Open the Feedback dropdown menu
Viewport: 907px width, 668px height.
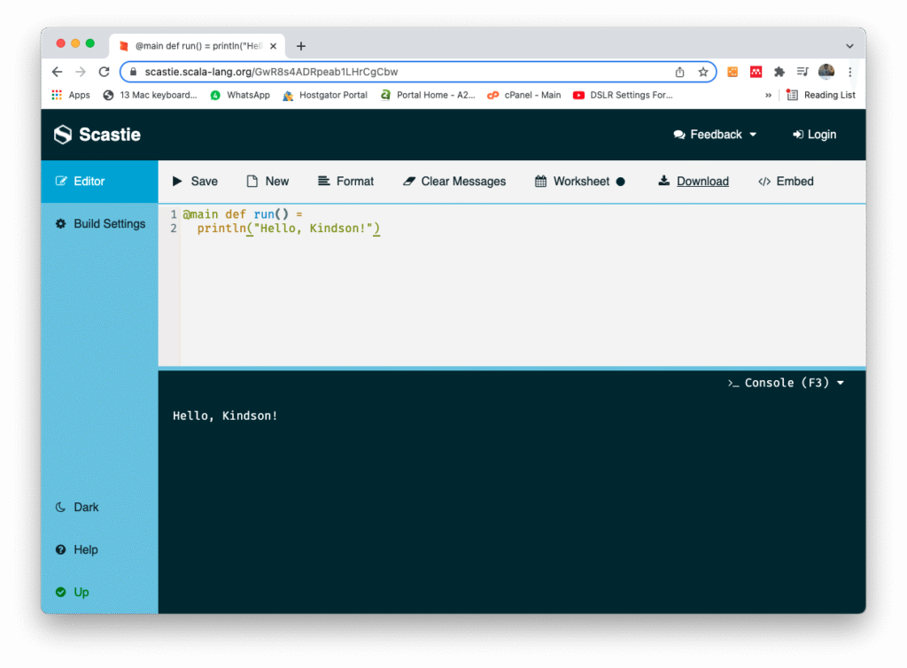pyautogui.click(x=714, y=134)
